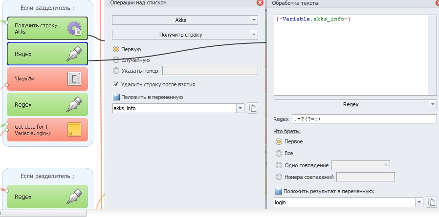Click pen icon on selected Regex block
The image size is (439, 217).
[x=74, y=54]
